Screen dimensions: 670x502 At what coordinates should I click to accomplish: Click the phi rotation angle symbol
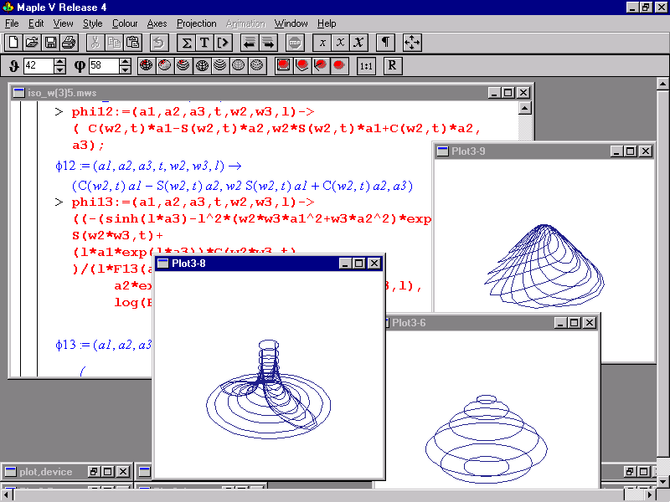[x=80, y=66]
